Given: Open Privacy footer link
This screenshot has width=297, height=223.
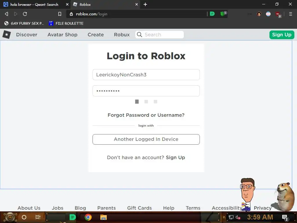Looking at the screenshot, I should pyautogui.click(x=263, y=208).
